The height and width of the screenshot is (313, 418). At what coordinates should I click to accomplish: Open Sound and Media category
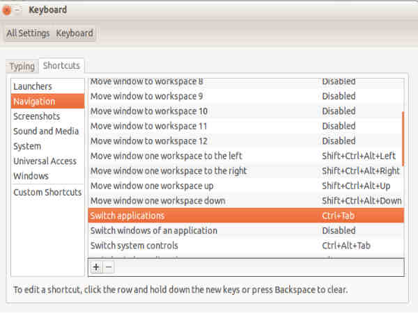click(x=46, y=131)
